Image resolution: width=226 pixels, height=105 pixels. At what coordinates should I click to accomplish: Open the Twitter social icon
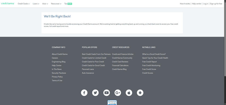click(x=96, y=93)
